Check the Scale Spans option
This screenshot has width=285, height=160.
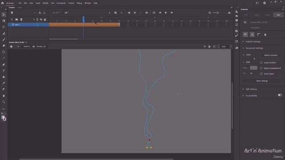tap(261, 74)
